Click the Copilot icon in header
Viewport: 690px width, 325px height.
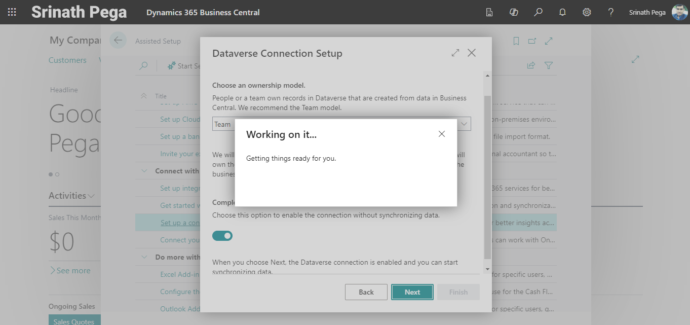pyautogui.click(x=514, y=12)
